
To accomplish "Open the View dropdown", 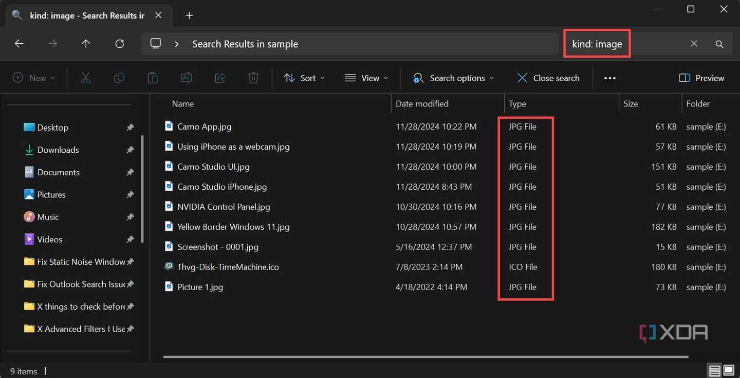I will (366, 78).
